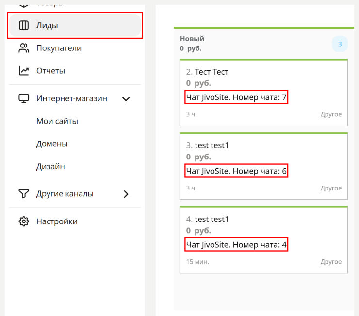
Task: Click the Новый column lead count badge
Action: click(340, 44)
